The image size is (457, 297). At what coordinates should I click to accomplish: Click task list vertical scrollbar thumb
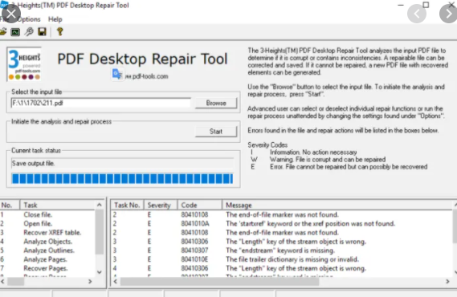[100, 232]
